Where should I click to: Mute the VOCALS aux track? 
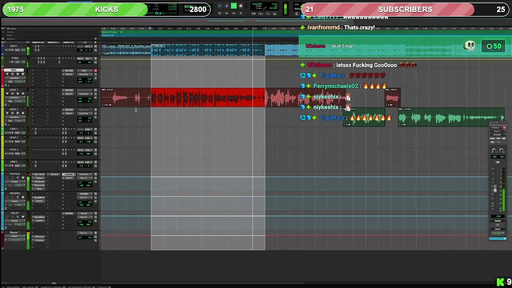tap(23, 178)
